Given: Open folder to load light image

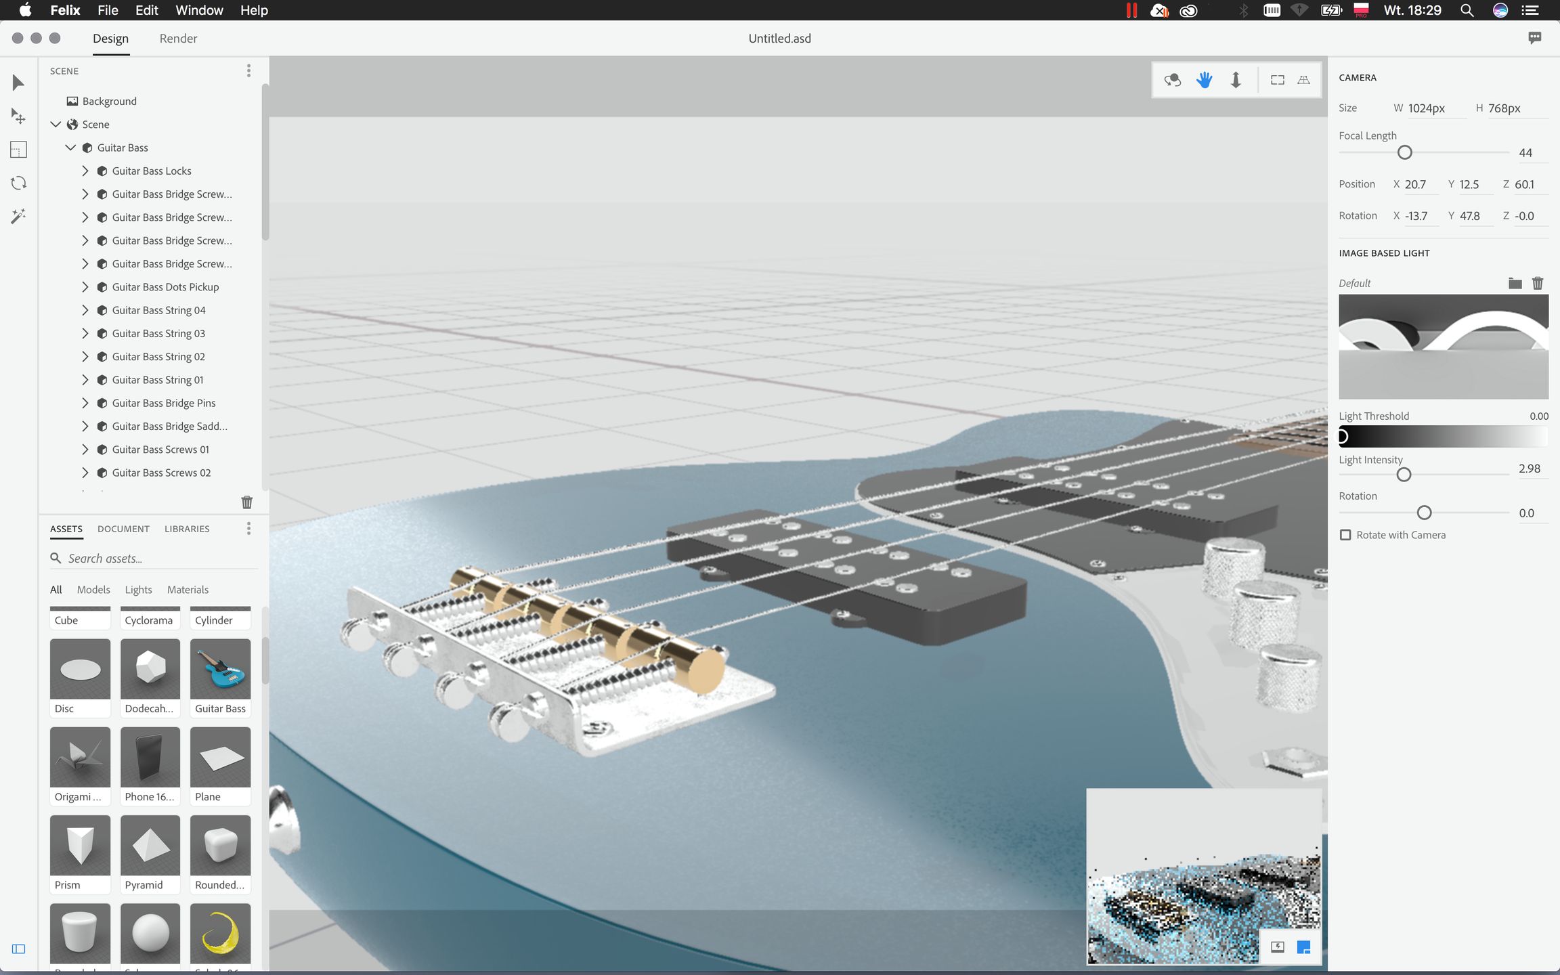Looking at the screenshot, I should point(1515,283).
